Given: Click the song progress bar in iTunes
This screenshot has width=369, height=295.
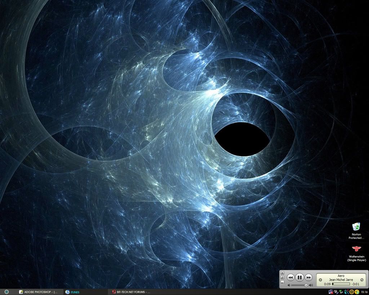Looking at the screenshot, I should (x=341, y=284).
